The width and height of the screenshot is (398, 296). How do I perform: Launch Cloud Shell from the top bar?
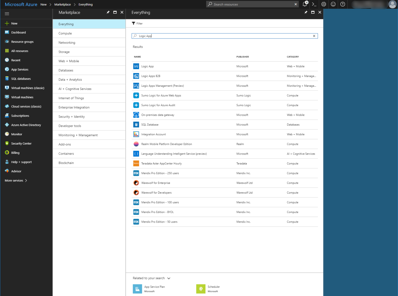tap(314, 4)
